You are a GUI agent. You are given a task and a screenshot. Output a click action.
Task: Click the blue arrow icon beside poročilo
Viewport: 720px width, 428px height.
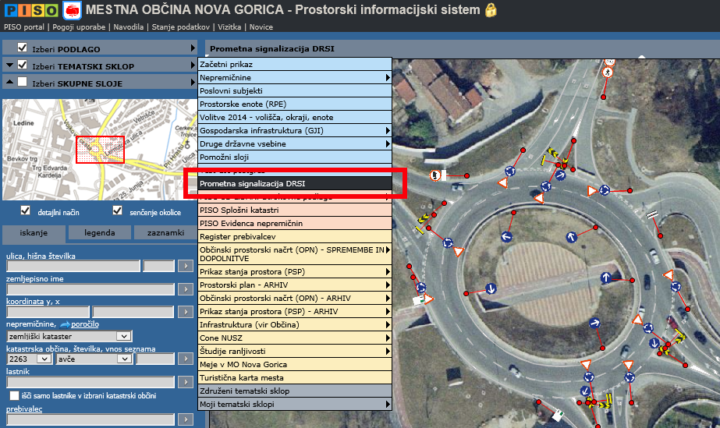[66, 324]
